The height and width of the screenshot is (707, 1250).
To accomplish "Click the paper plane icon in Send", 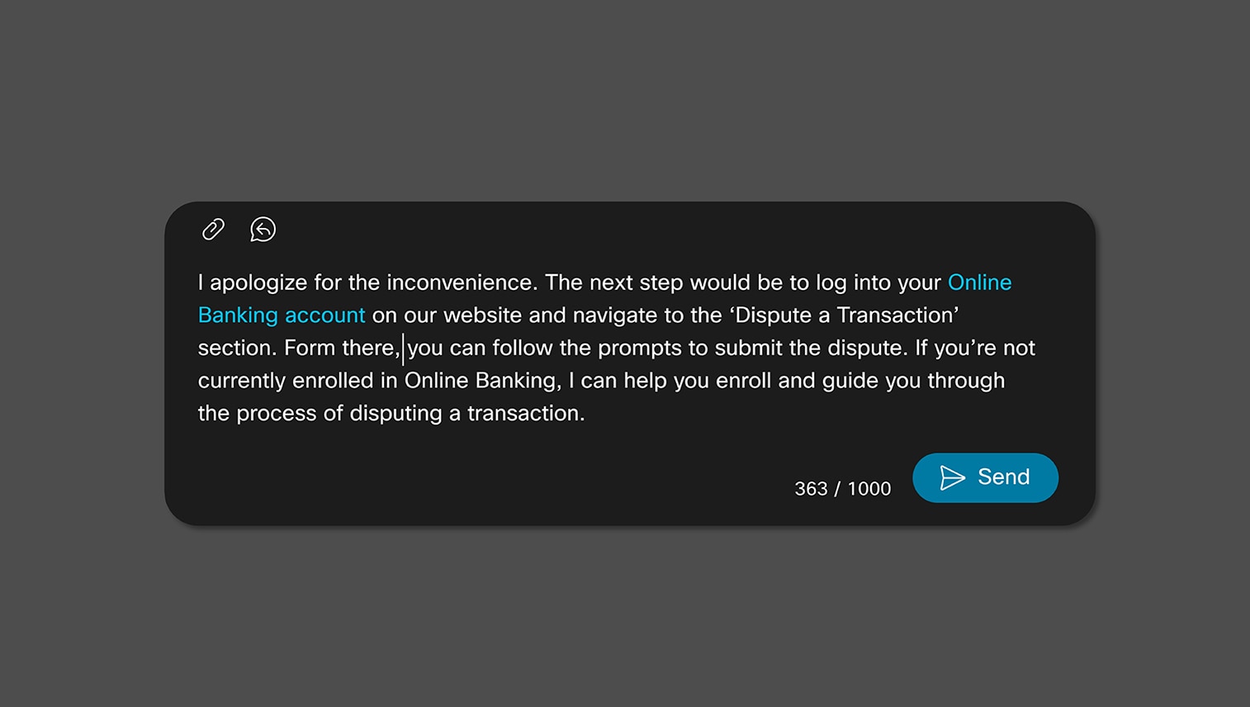I will tap(952, 477).
